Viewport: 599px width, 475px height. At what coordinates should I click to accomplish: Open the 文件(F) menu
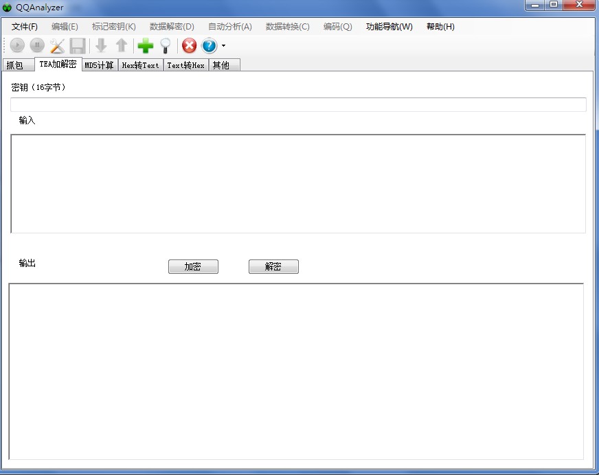click(x=25, y=27)
